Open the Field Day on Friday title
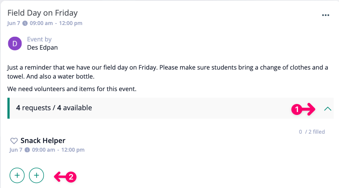The image size is (339, 188). pyautogui.click(x=43, y=13)
